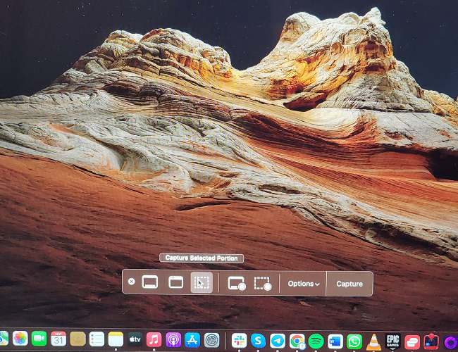Open red app icon right of Epic Games
The height and width of the screenshot is (352, 458).
[412, 342]
